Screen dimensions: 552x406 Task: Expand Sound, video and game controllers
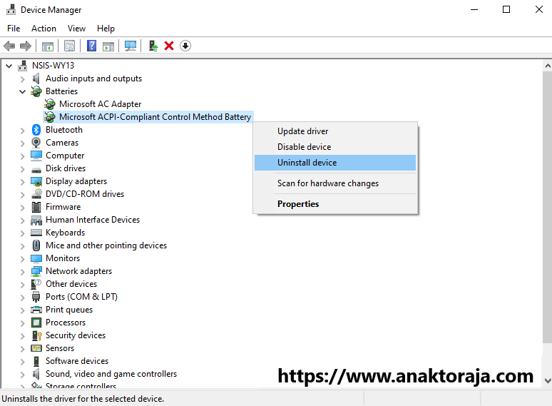click(x=23, y=375)
